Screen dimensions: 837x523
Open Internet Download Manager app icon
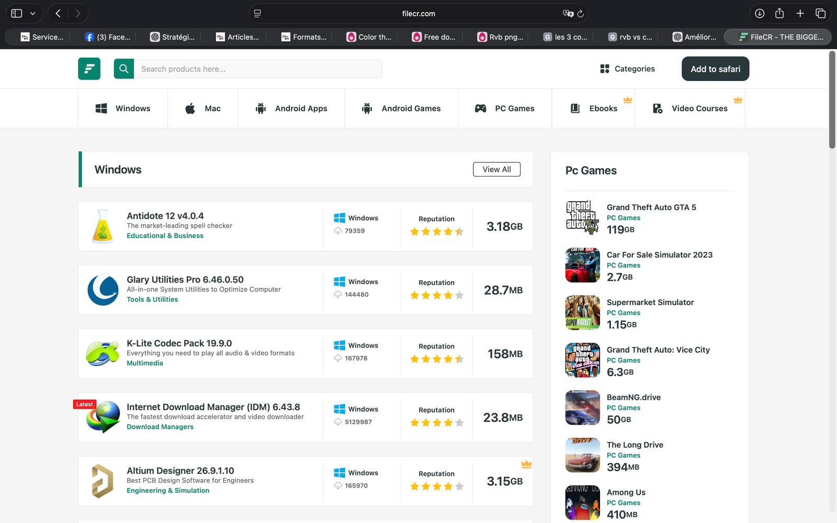coord(103,417)
